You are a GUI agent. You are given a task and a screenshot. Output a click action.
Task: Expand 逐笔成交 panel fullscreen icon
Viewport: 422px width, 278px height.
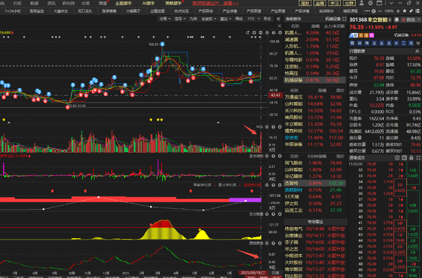[418, 158]
